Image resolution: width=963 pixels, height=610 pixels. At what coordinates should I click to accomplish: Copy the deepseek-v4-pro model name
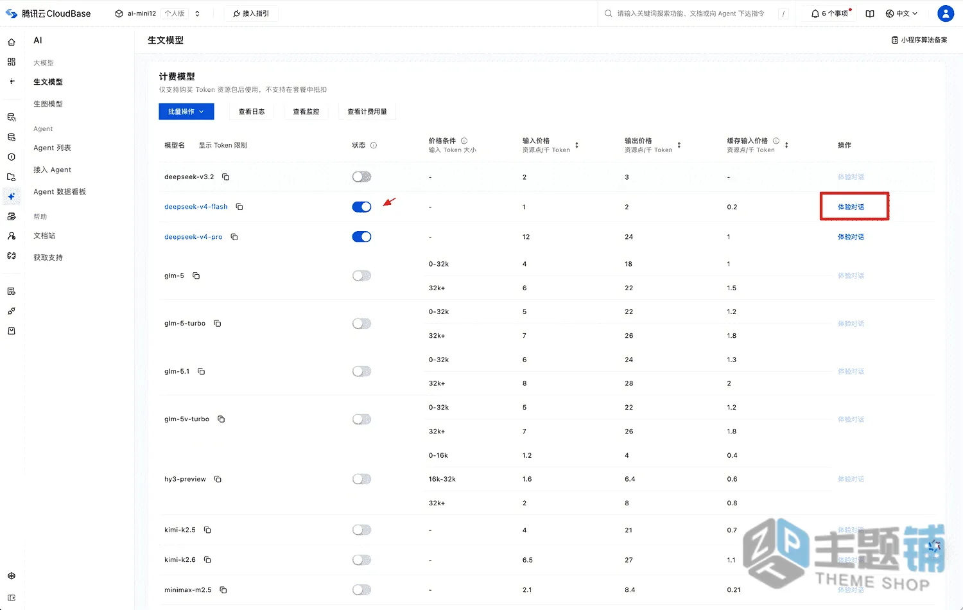[234, 237]
